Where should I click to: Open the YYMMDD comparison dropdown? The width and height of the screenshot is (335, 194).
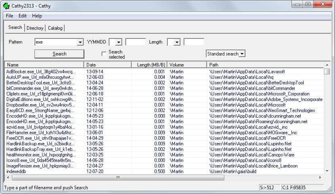click(119, 42)
